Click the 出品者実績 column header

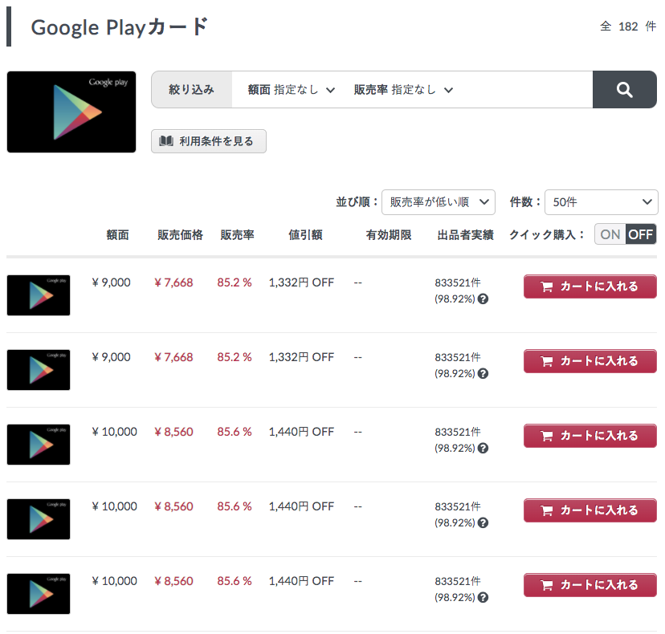[x=465, y=235]
